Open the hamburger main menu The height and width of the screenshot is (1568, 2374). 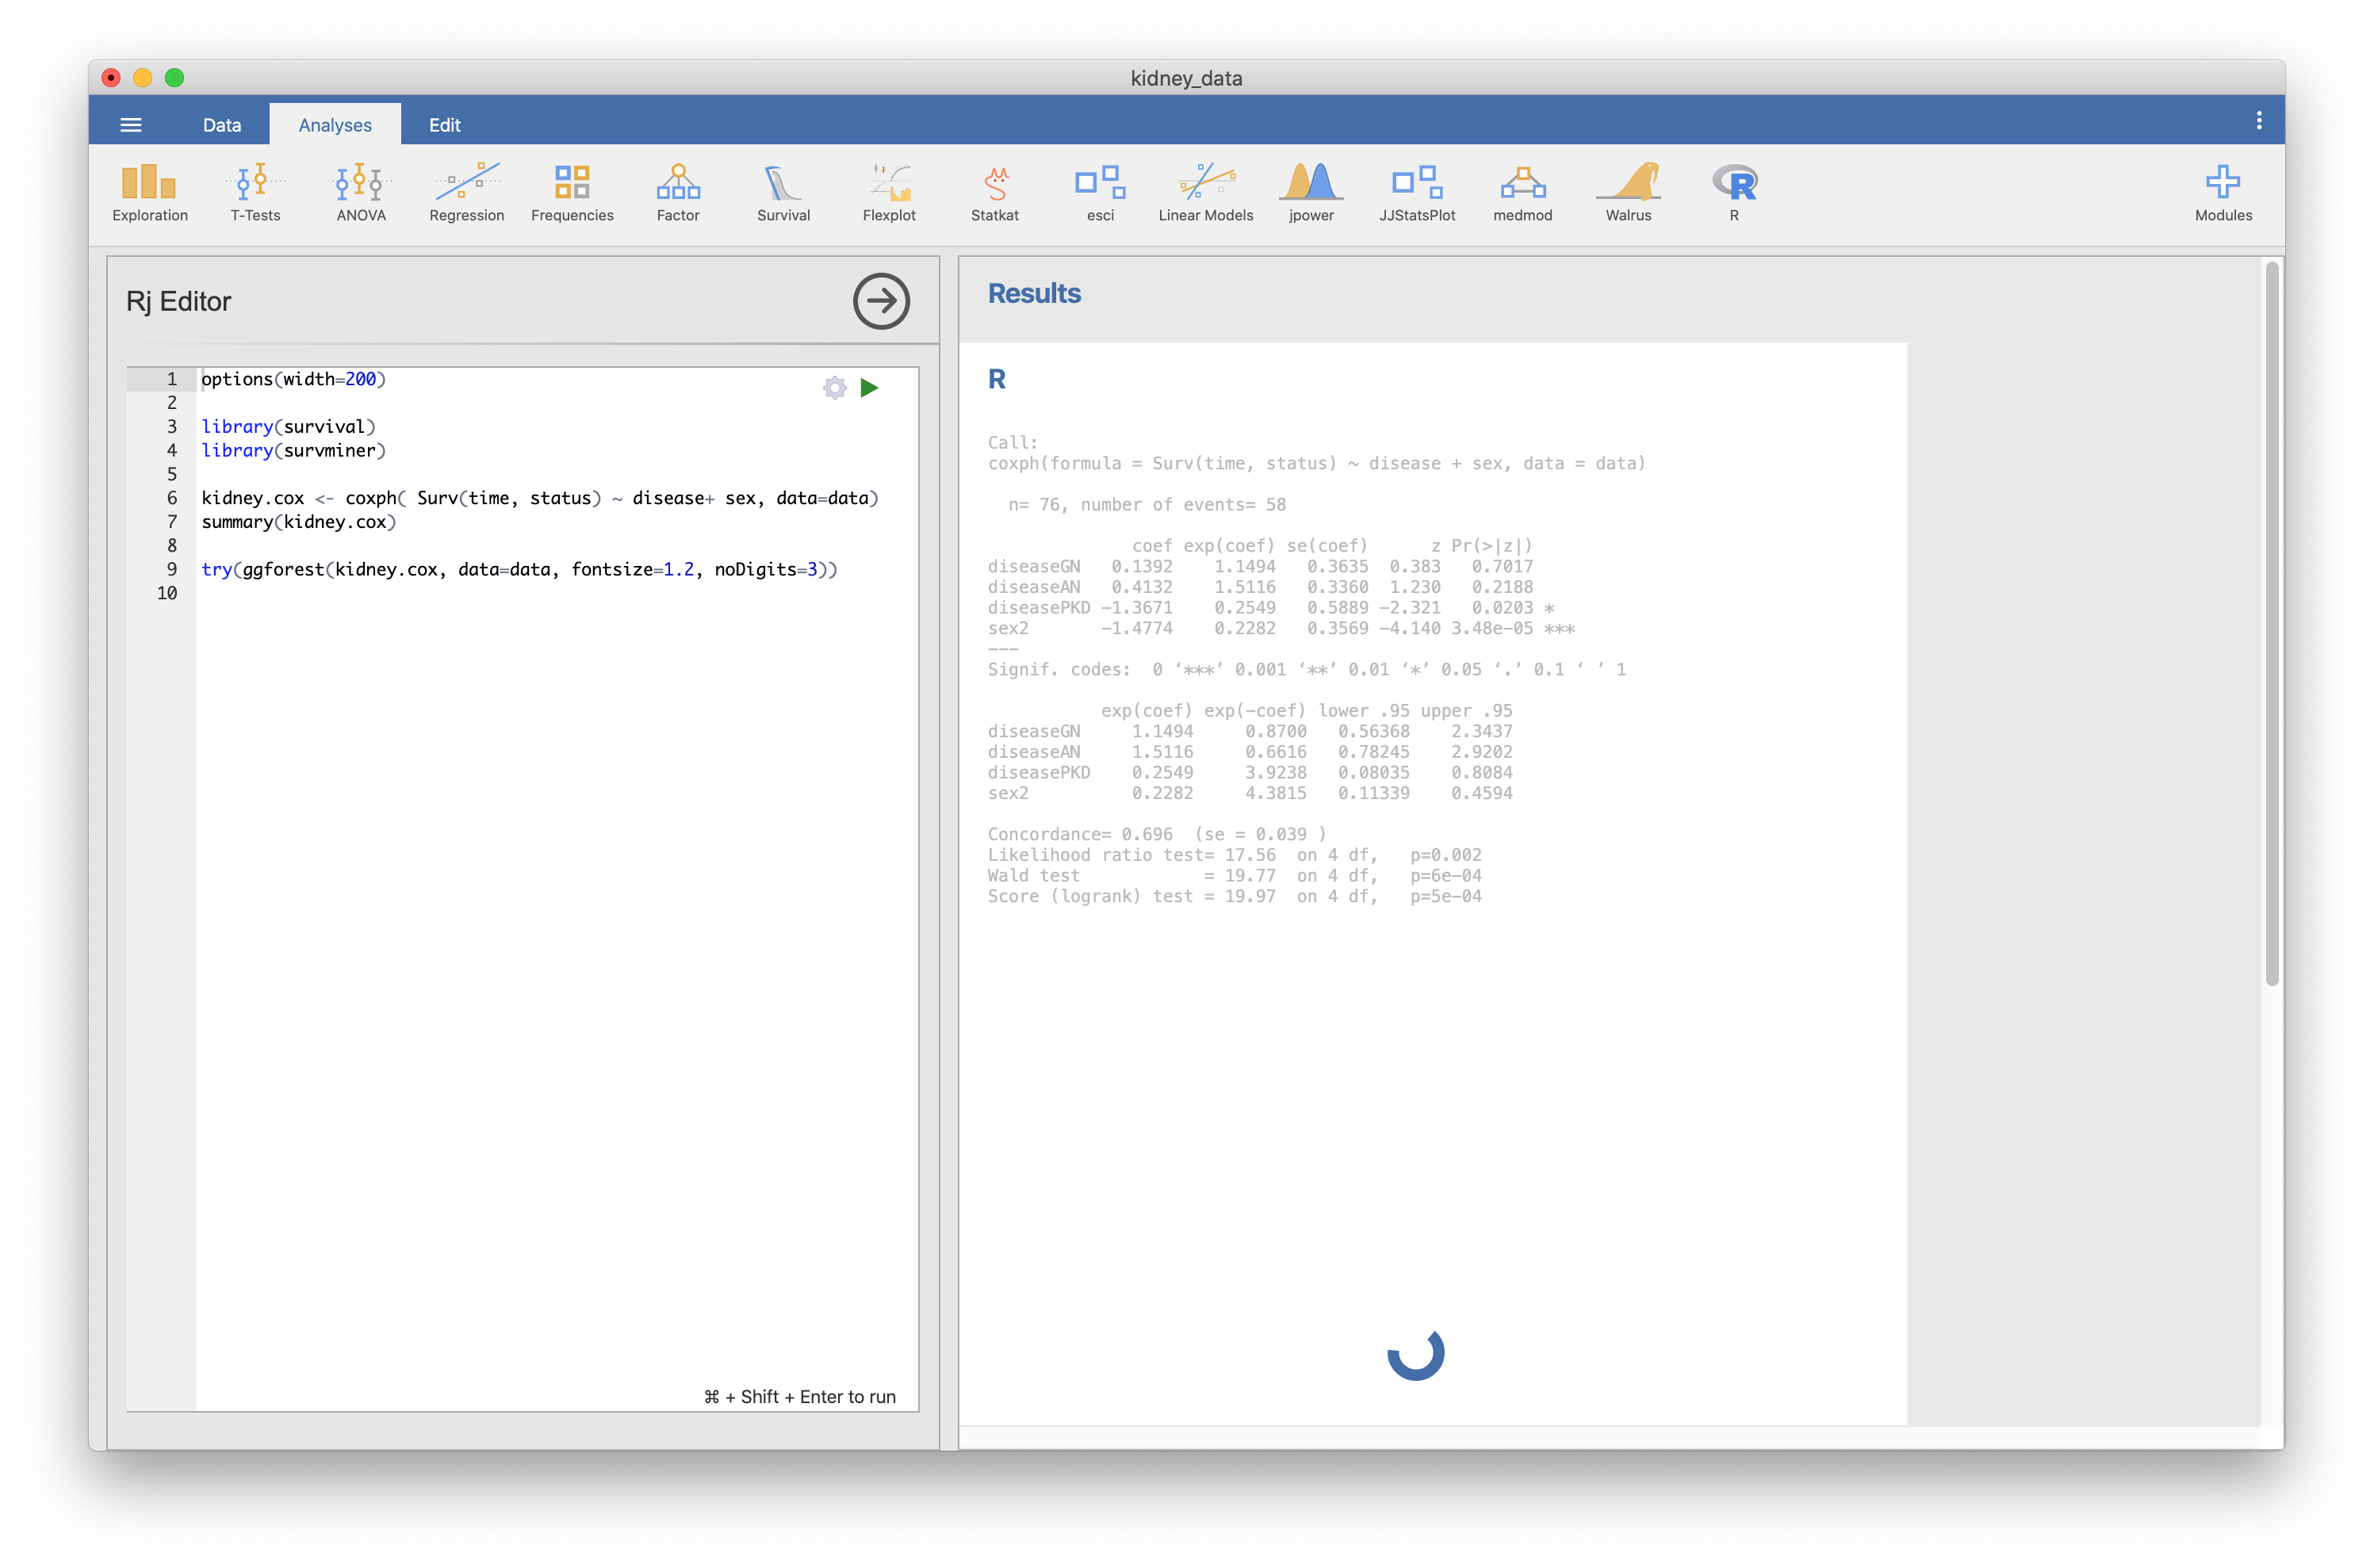click(x=131, y=125)
